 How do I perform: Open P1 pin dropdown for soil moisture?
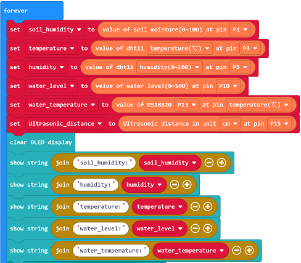point(240,30)
